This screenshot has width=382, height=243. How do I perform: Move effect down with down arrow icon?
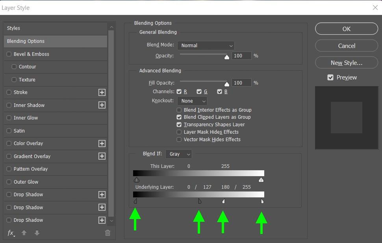pos(37,233)
